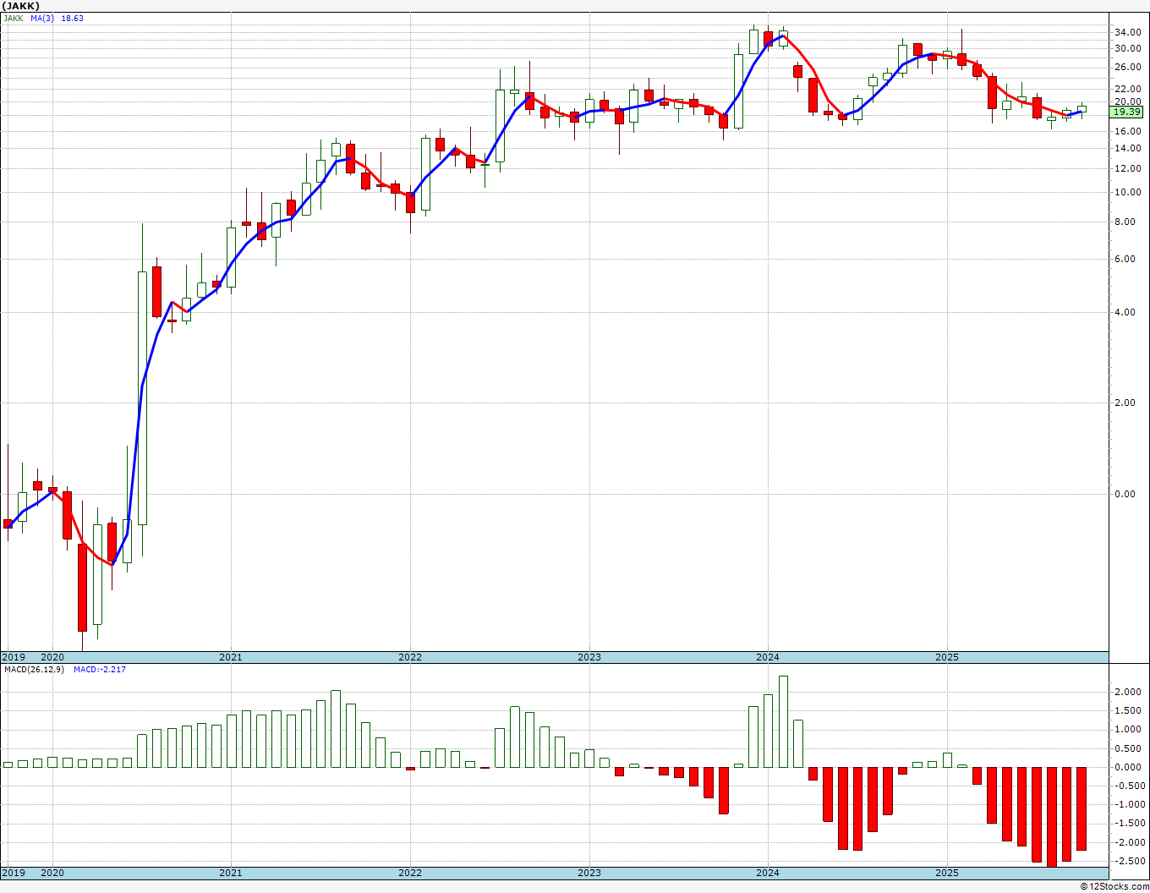1150x893 pixels.
Task: Click the "MACD(26,12,9)" indicator label
Action: (34, 670)
